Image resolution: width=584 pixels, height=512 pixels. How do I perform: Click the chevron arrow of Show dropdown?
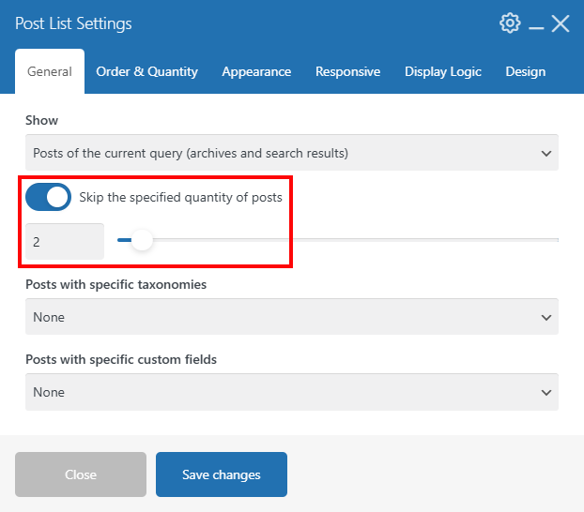pyautogui.click(x=546, y=153)
